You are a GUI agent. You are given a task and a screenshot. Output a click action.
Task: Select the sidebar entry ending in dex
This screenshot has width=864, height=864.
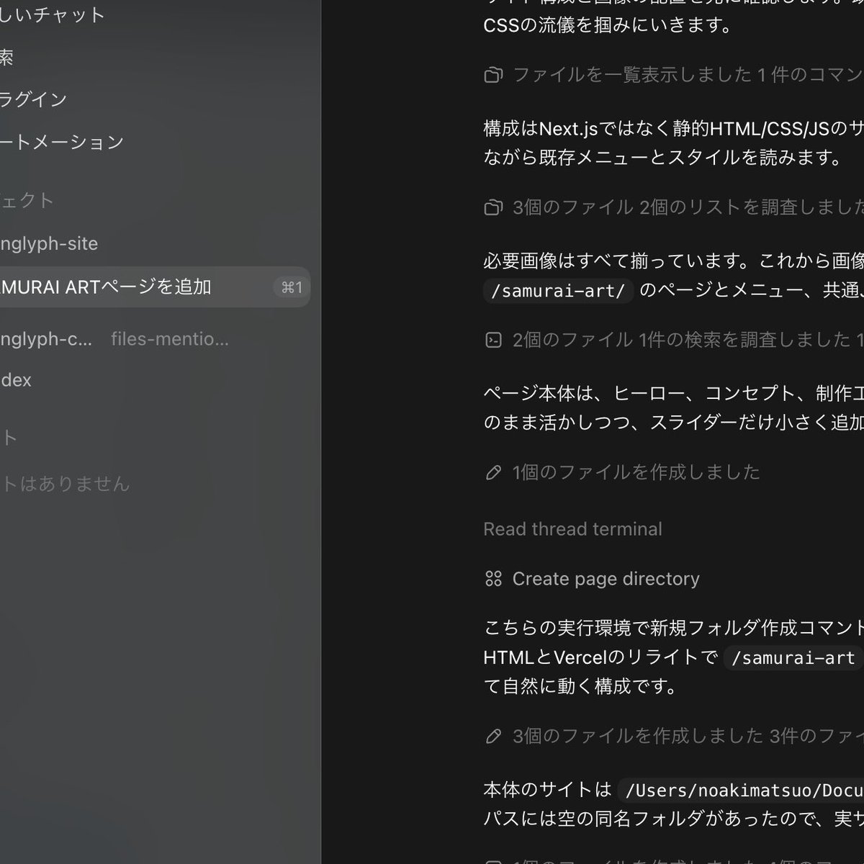[x=16, y=380]
